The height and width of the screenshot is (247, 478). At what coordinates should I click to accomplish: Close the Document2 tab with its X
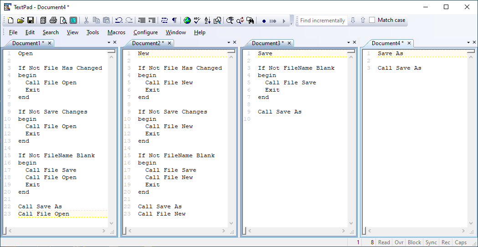(x=170, y=43)
